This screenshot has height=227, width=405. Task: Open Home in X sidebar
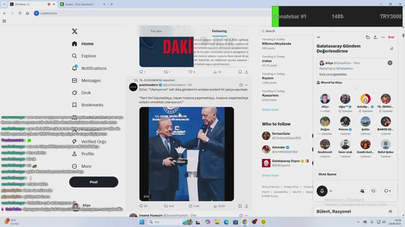click(x=83, y=44)
